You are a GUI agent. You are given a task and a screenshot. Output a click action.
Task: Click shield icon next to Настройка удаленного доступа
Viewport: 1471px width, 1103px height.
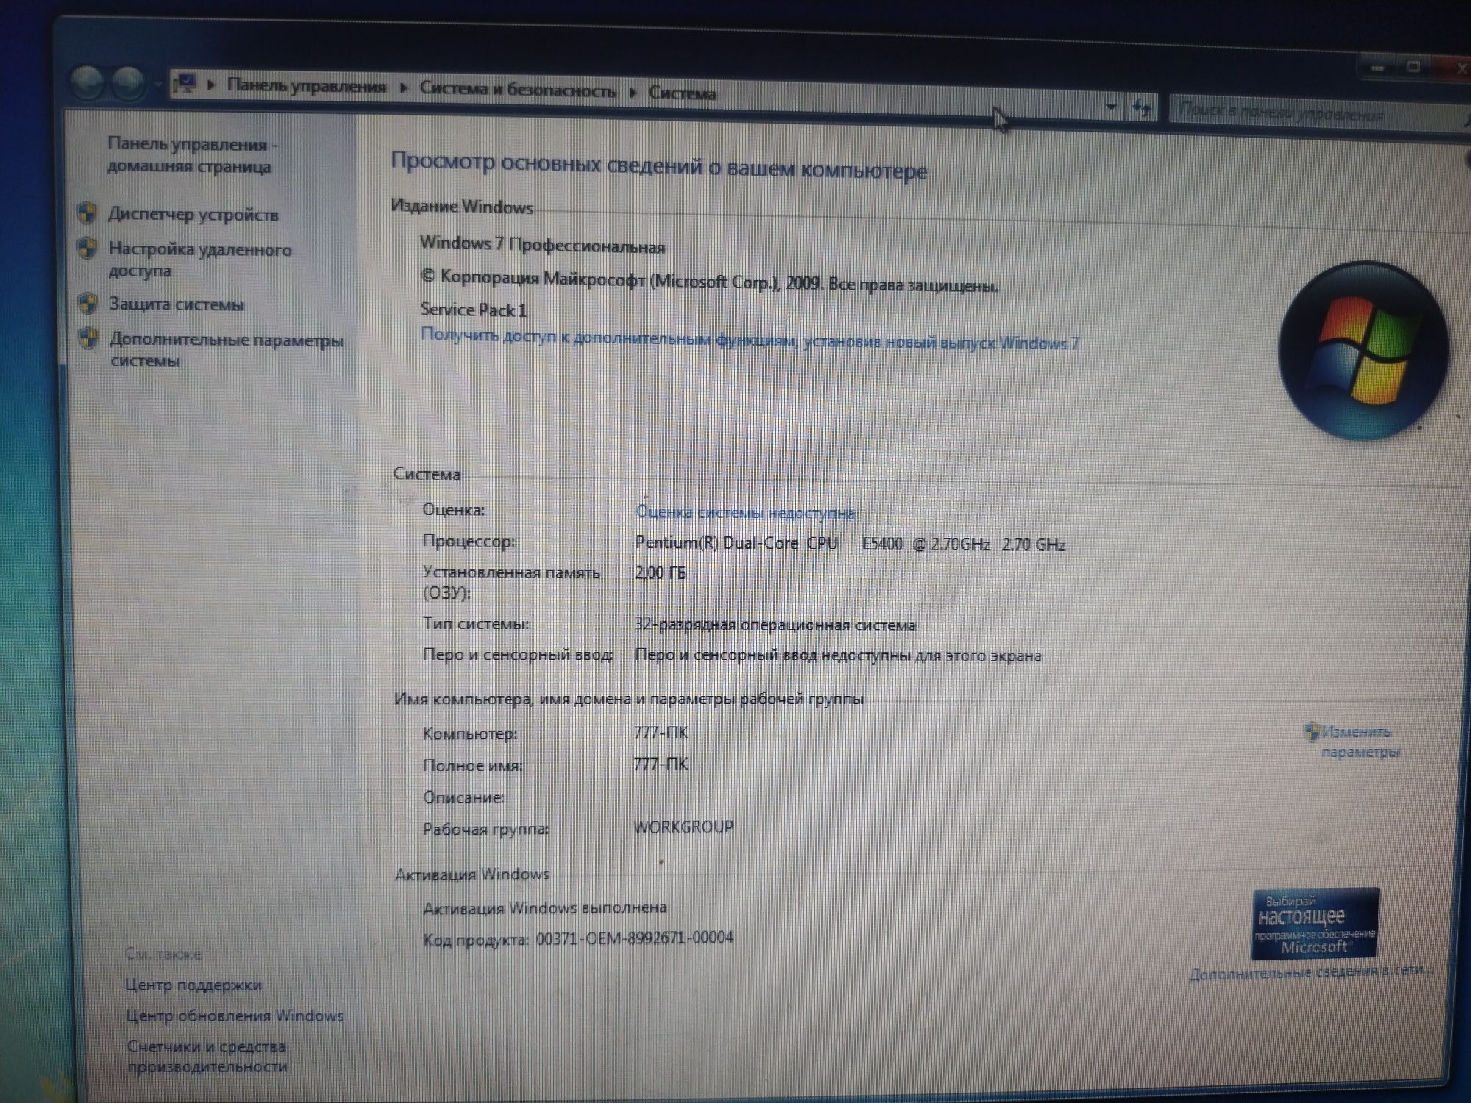click(x=88, y=249)
